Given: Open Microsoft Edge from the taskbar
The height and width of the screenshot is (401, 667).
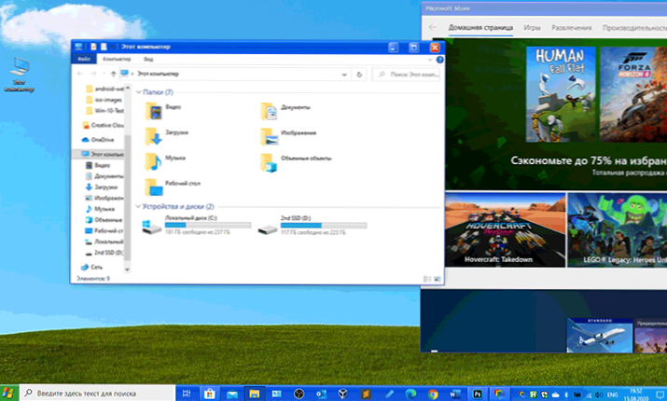Looking at the screenshot, I should click(x=410, y=394).
